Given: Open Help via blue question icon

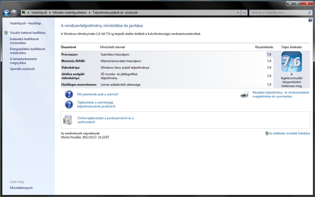Looking at the screenshot, I should 310,20.
